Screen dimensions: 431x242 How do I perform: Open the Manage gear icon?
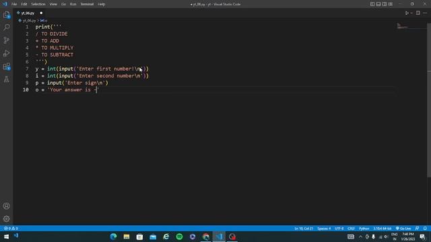(x=6, y=218)
